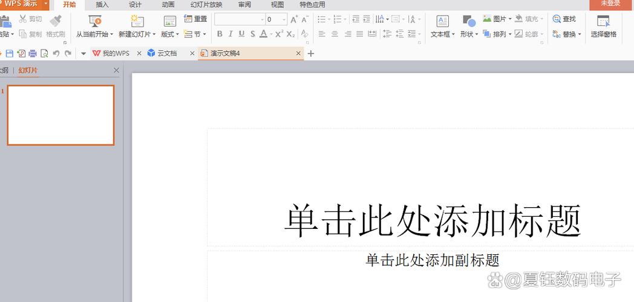The image size is (634, 302).
Task: Switch to the 云文档 document tab
Action: (166, 53)
